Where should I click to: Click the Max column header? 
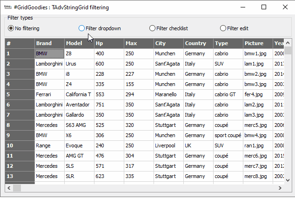[139, 43]
